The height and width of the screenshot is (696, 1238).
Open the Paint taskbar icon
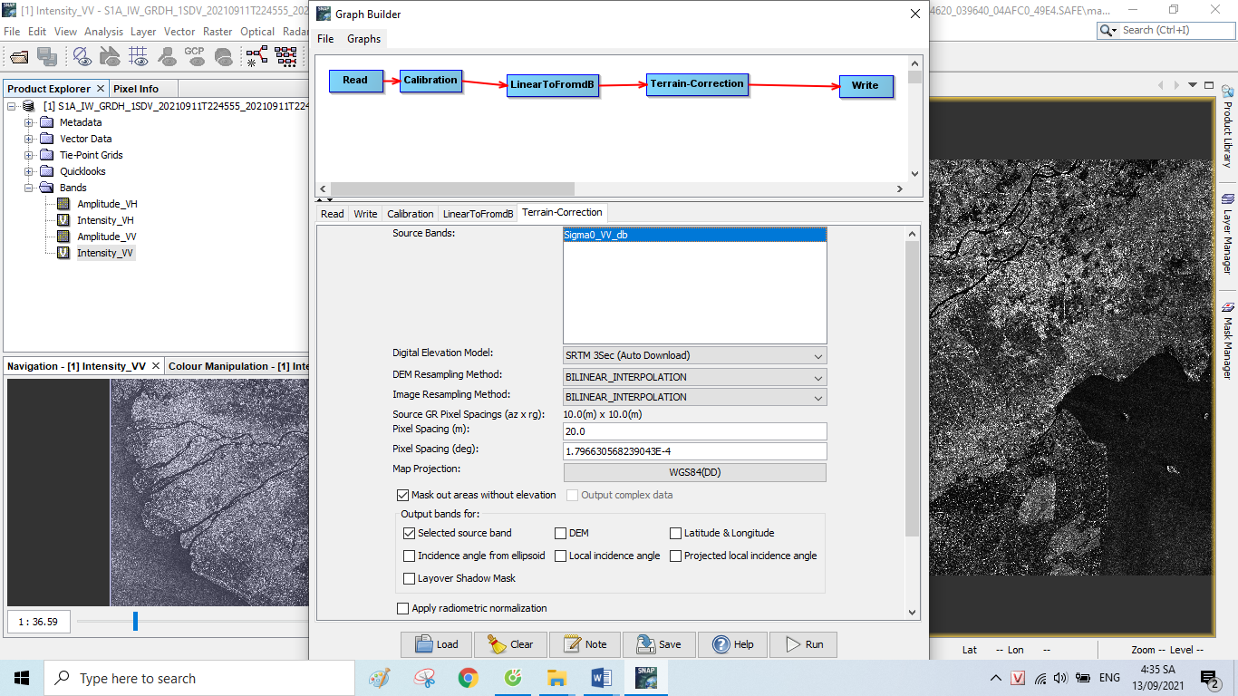379,678
